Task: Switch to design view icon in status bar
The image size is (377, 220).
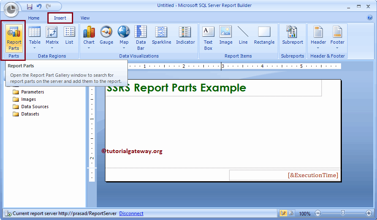Action: [283, 213]
